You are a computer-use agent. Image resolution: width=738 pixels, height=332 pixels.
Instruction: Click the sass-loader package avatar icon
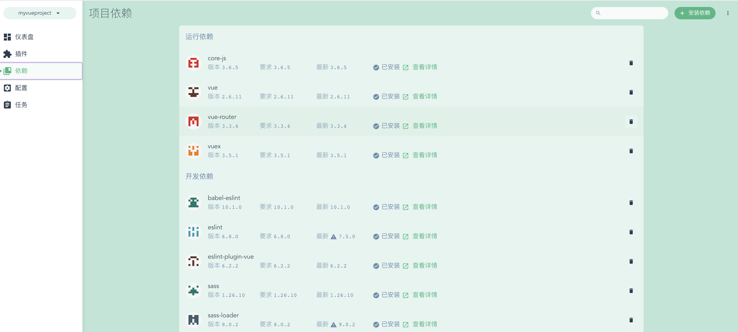coord(193,320)
